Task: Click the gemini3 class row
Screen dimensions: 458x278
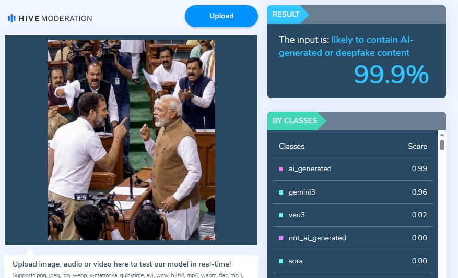Action: click(x=353, y=192)
